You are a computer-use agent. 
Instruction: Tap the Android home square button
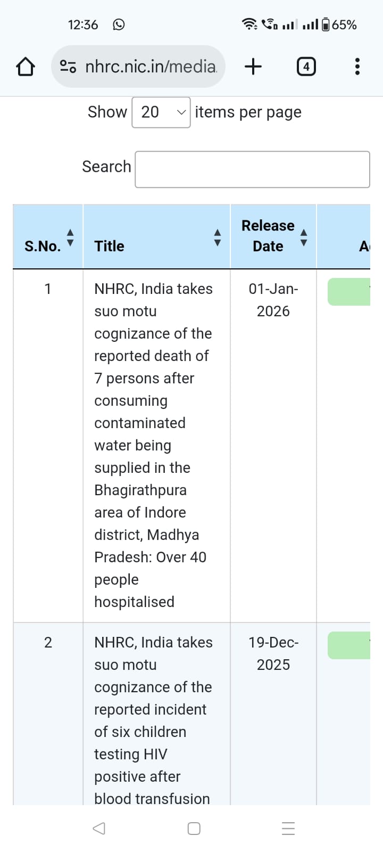click(x=194, y=829)
